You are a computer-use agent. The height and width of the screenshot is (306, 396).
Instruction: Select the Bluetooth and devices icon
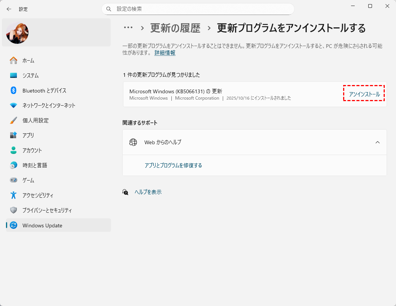[x=13, y=90]
